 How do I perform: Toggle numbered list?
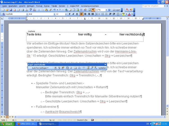click(103, 14)
